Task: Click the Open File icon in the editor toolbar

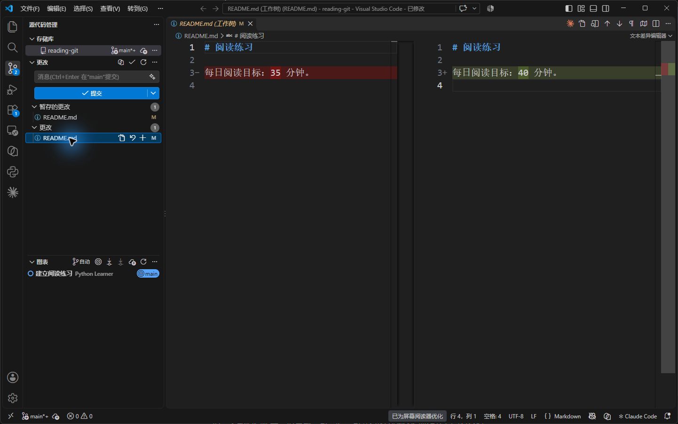Action: (x=583, y=24)
